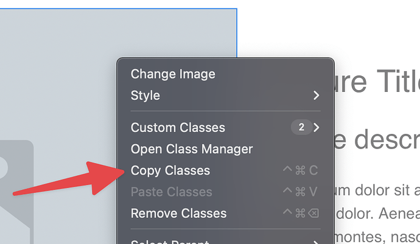The image size is (420, 244).
Task: Choose Remove Classes in context menu
Action: coord(178,214)
